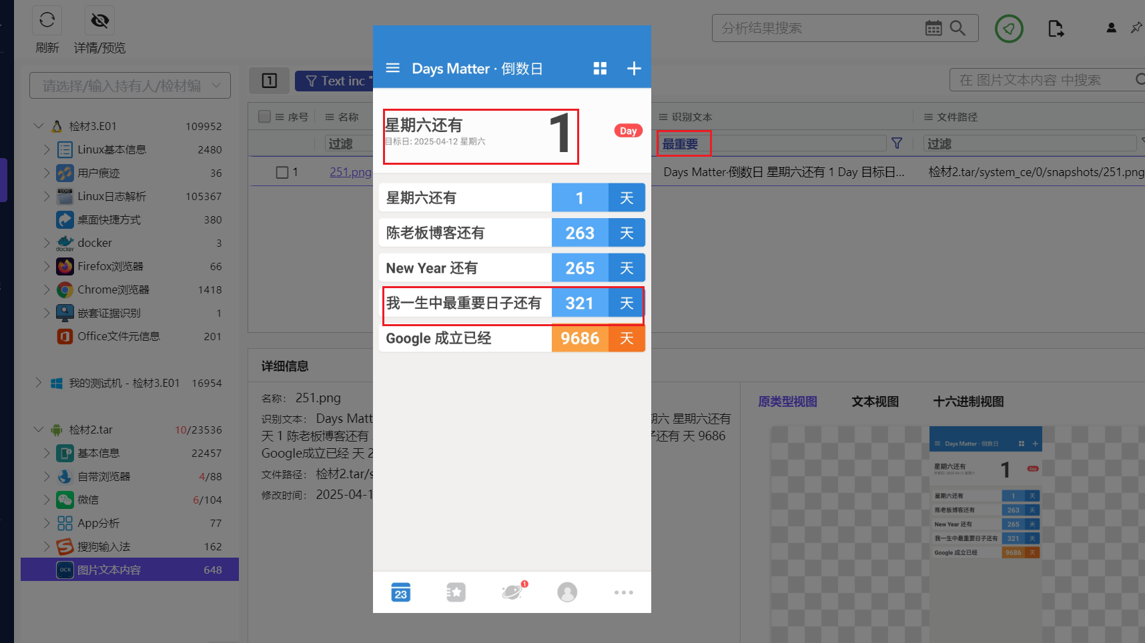Screen dimensions: 1145x643
Task: Check the checkbox for row 1
Action: point(282,173)
